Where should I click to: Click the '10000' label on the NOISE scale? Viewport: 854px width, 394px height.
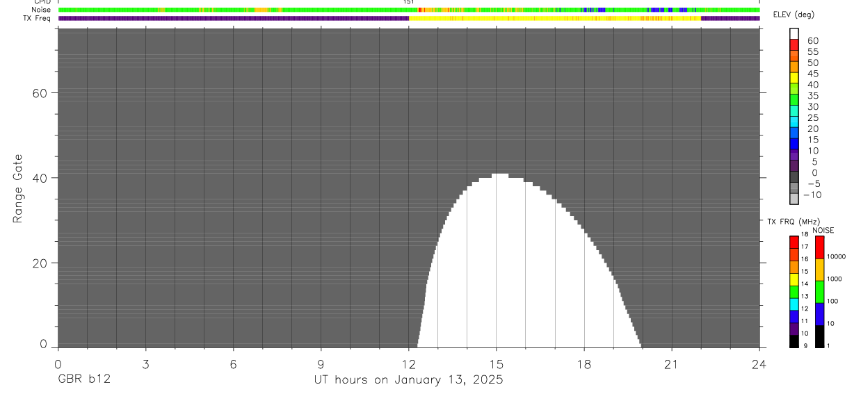[837, 256]
